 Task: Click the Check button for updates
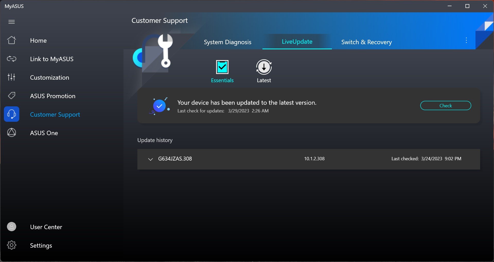click(446, 106)
